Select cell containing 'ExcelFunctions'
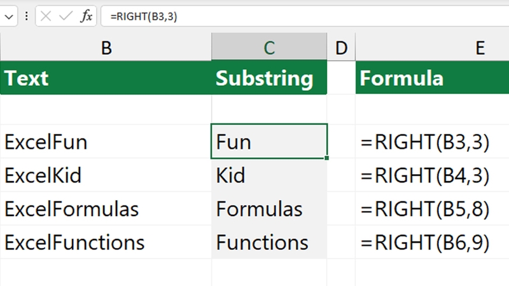This screenshot has width=509, height=286. (x=106, y=242)
